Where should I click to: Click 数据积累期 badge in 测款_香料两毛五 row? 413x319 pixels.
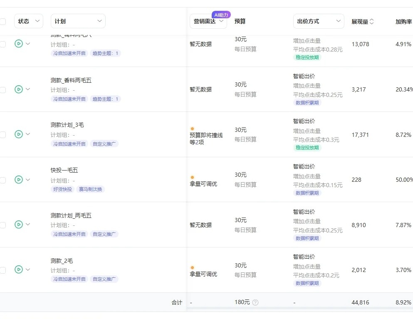(x=307, y=103)
